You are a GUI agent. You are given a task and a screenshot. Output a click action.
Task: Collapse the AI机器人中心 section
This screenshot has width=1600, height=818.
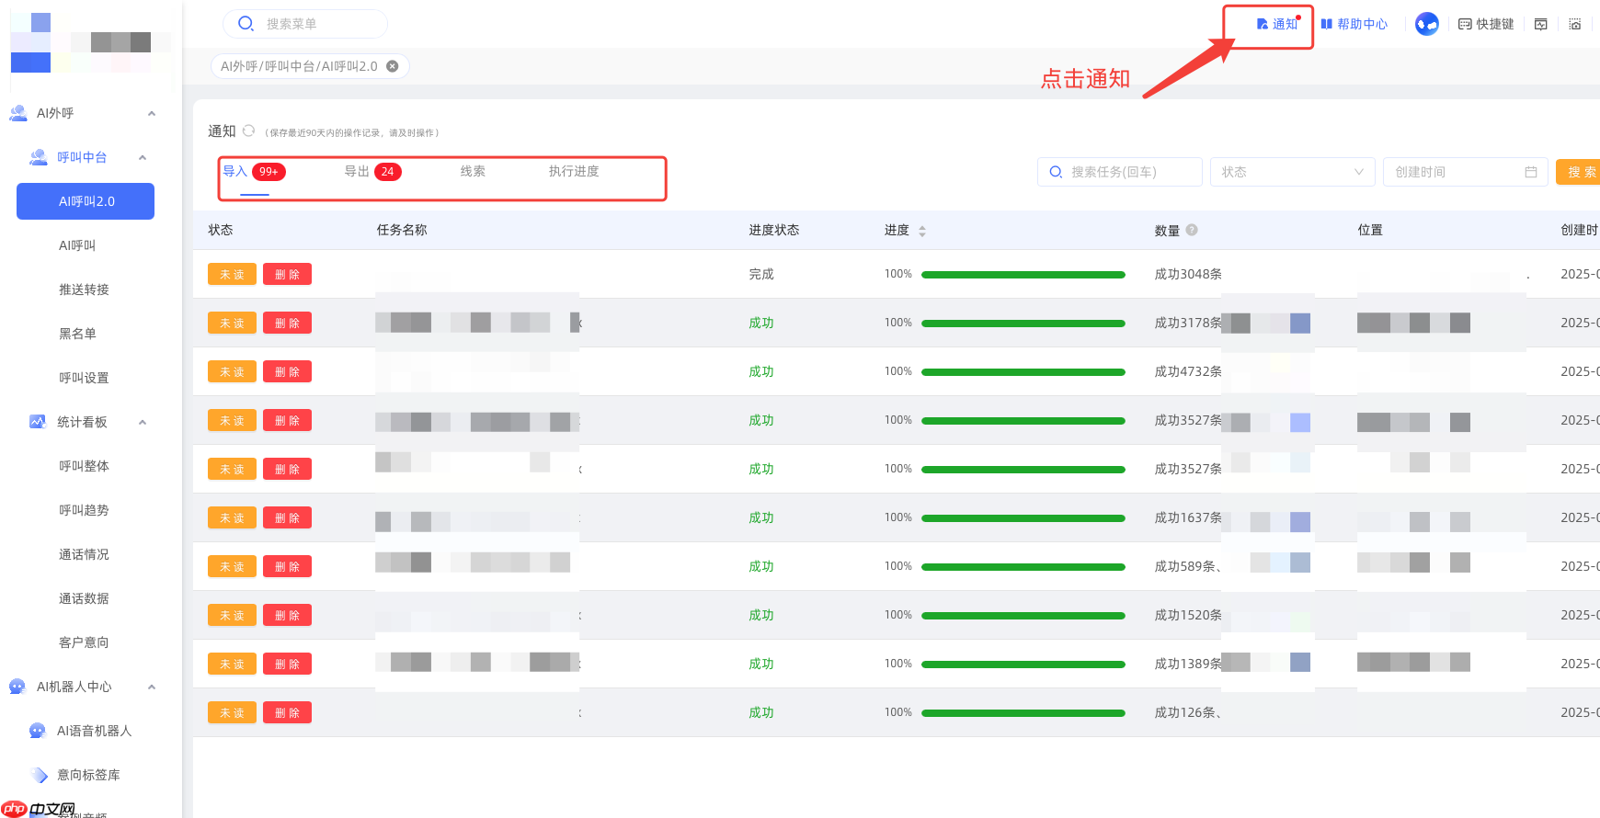152,687
